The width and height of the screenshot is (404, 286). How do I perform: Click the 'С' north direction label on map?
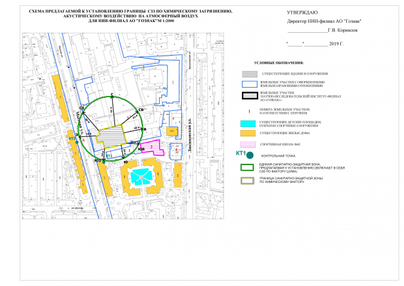click(x=112, y=94)
